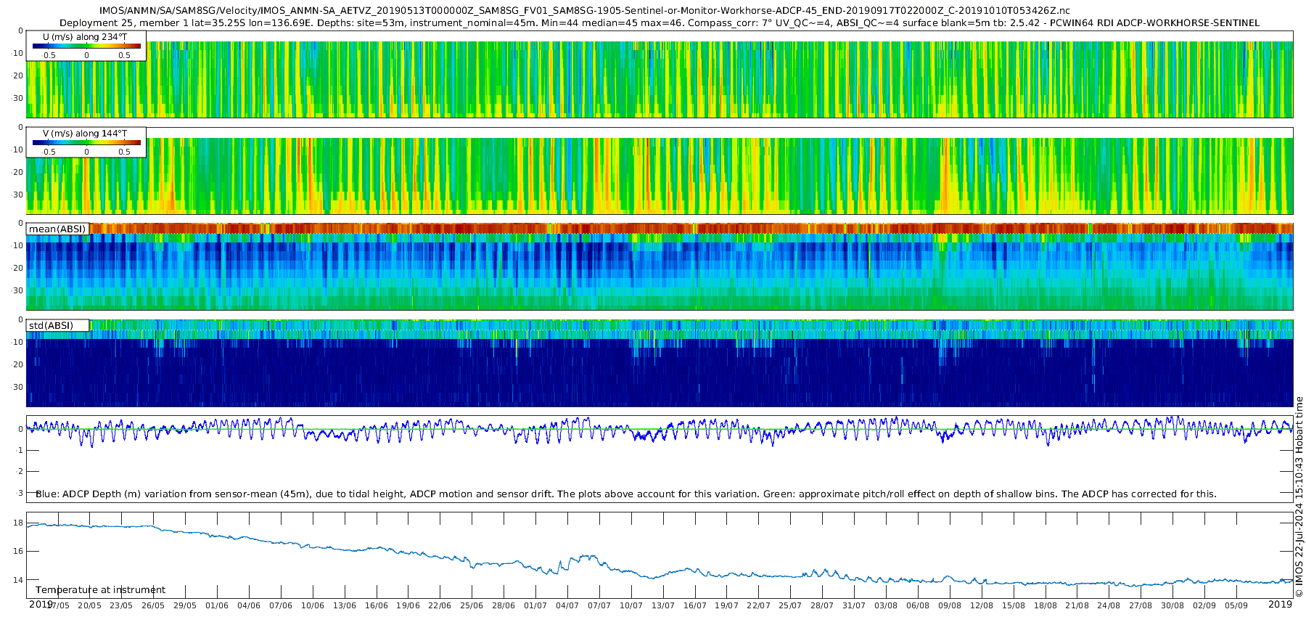Click the IMOS copyright timestamp on right edge
This screenshot has height=617, width=1306.
[x=1299, y=497]
